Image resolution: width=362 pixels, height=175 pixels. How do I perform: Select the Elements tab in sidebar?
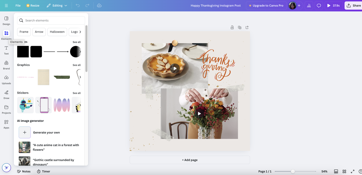pyautogui.click(x=6, y=35)
